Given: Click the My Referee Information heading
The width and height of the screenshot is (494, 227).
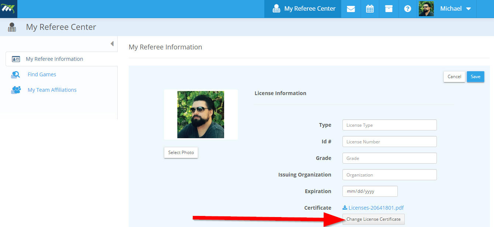Looking at the screenshot, I should [166, 47].
